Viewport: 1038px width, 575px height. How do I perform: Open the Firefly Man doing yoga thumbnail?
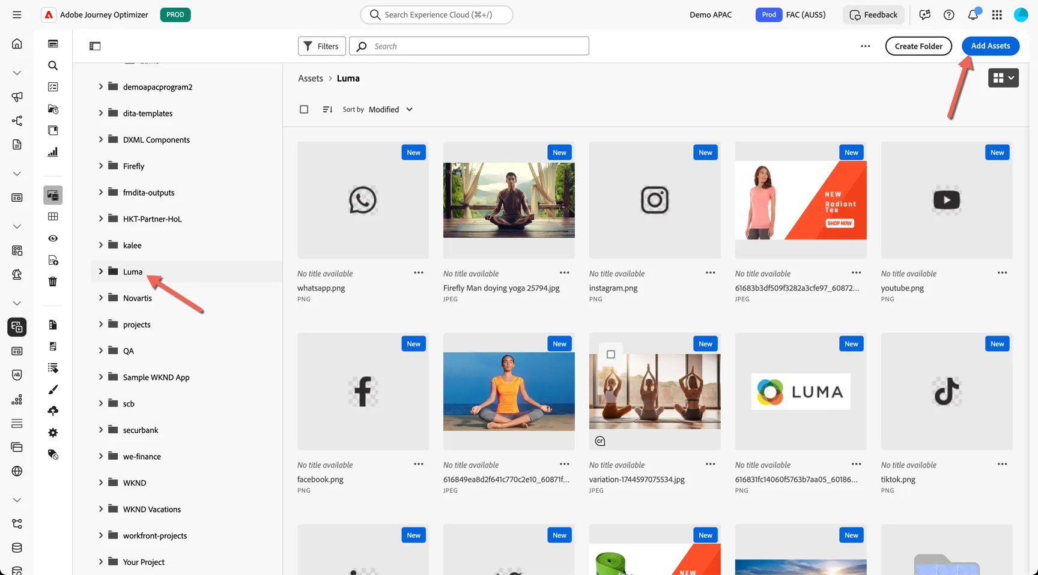point(509,200)
